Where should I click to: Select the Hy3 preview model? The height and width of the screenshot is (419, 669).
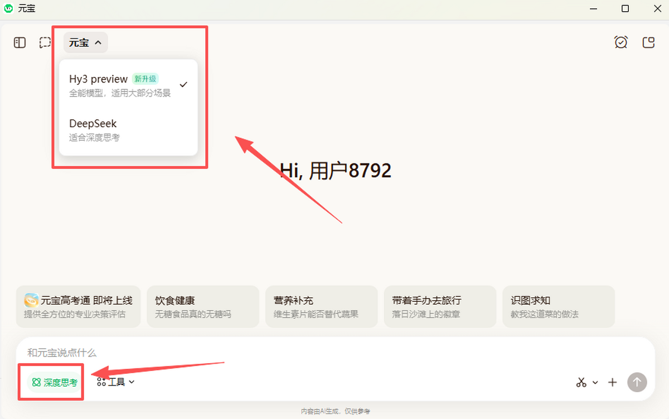(128, 85)
